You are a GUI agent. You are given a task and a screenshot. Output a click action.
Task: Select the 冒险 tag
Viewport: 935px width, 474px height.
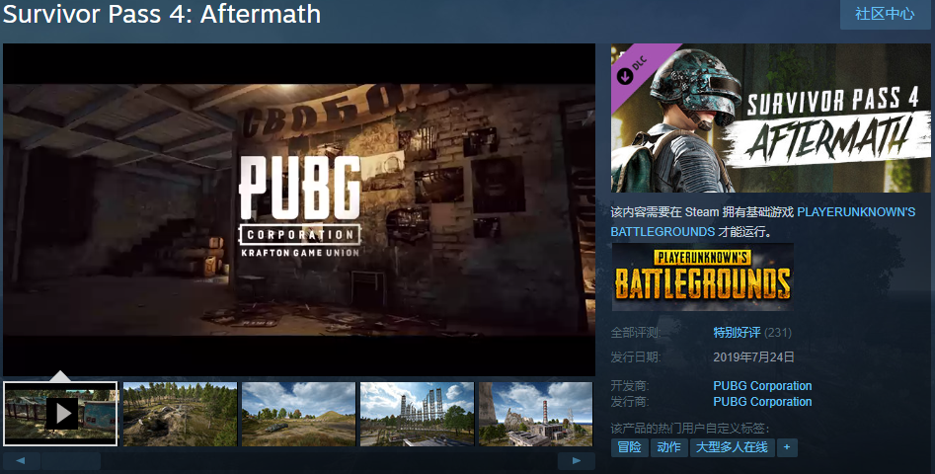629,447
